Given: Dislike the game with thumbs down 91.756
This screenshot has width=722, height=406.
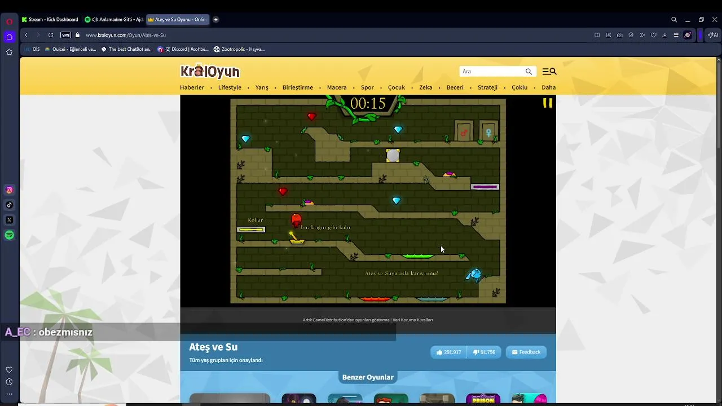Looking at the screenshot, I should 484,352.
